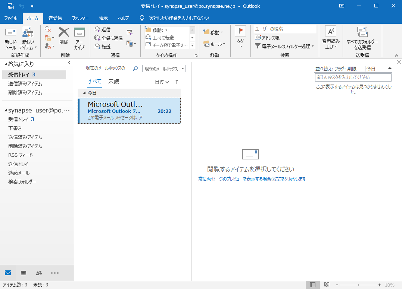Click 全員に返信 to reply all

[x=109, y=38]
